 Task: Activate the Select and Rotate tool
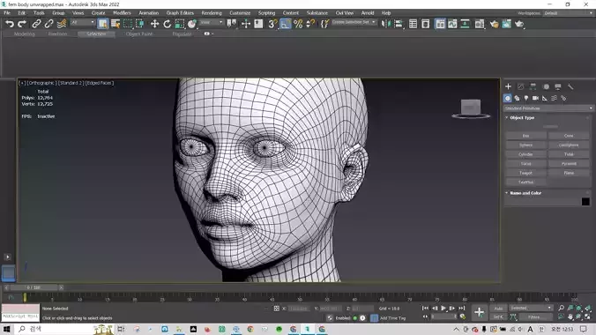coord(167,24)
